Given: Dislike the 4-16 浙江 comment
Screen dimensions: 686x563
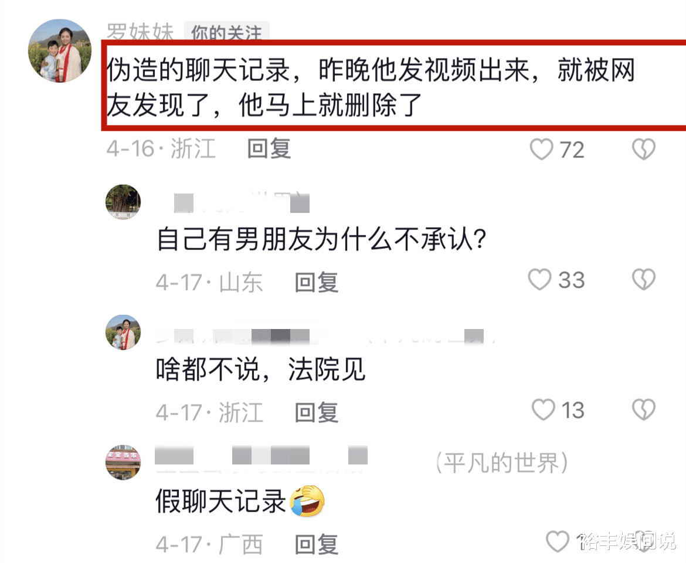Looking at the screenshot, I should coord(644,149).
